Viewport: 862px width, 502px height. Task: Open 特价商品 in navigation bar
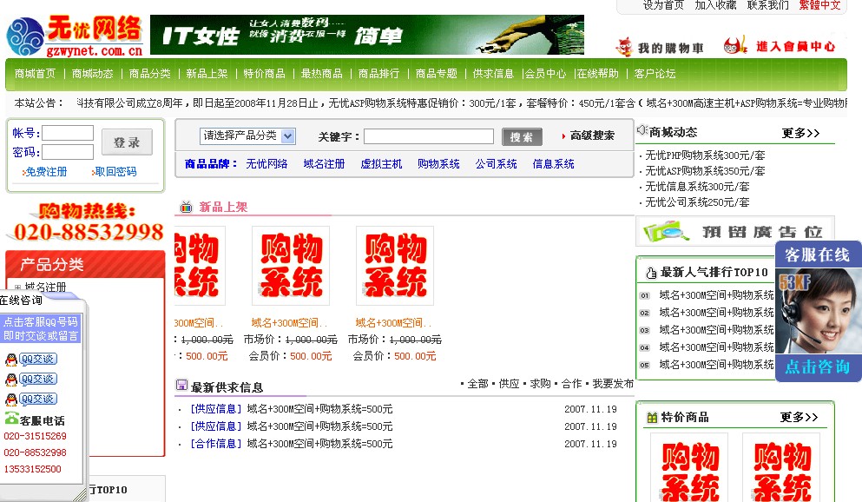tap(265, 74)
